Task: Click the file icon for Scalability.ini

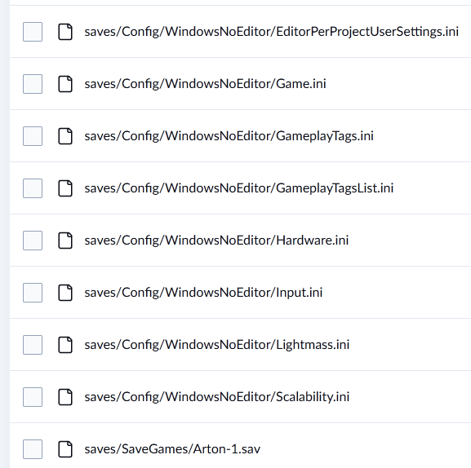Action: pyautogui.click(x=65, y=397)
